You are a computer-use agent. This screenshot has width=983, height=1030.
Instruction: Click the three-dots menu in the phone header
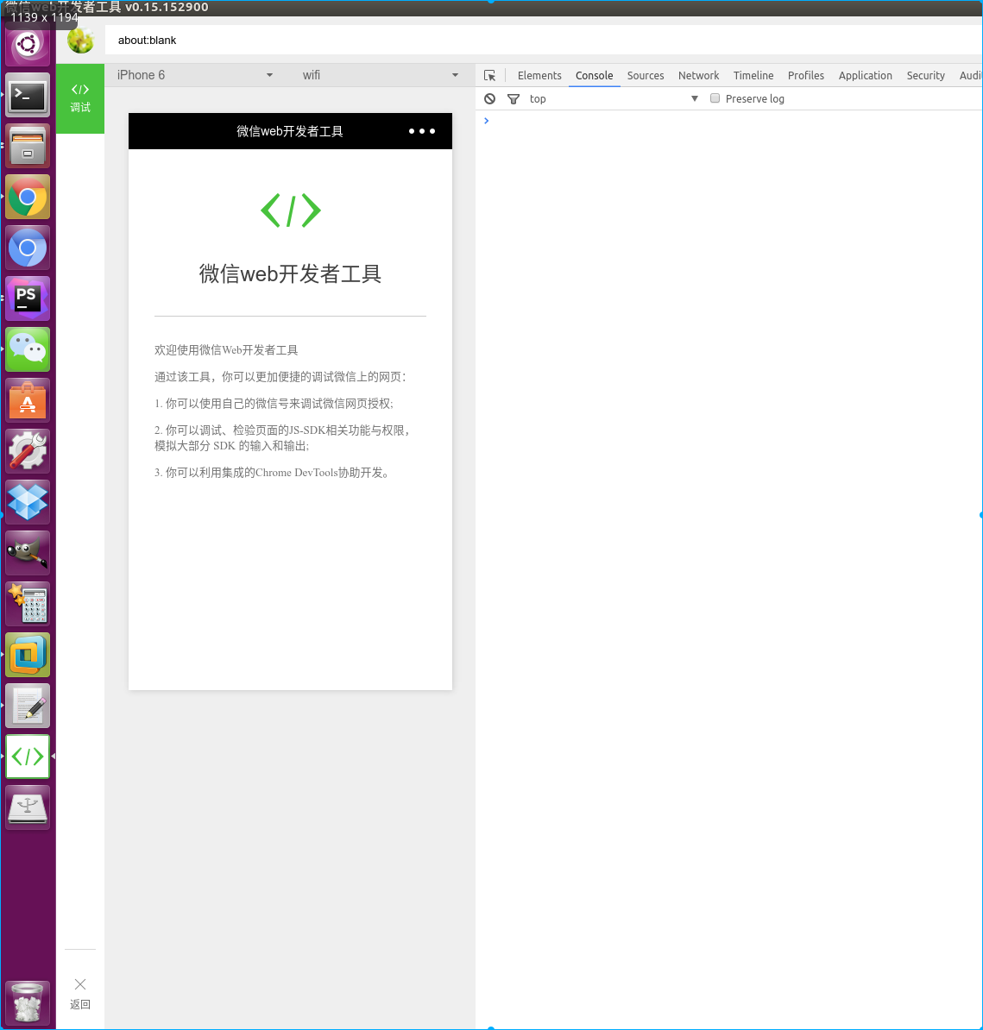(422, 131)
